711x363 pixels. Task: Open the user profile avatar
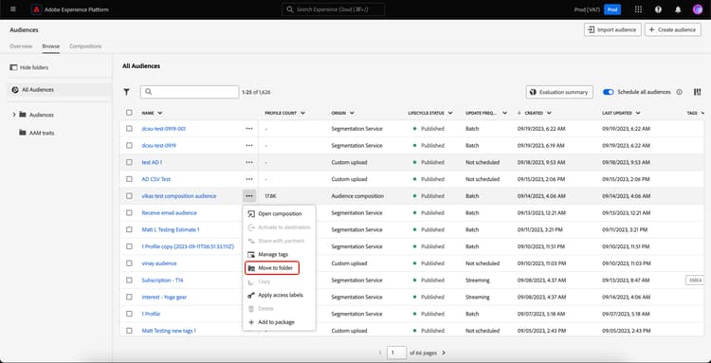click(698, 9)
